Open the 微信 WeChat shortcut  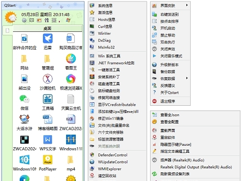(x=25, y=99)
